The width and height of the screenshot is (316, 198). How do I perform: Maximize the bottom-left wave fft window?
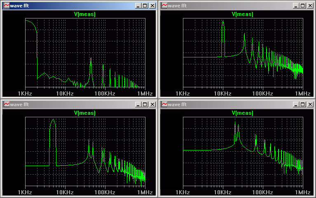tap(145, 104)
